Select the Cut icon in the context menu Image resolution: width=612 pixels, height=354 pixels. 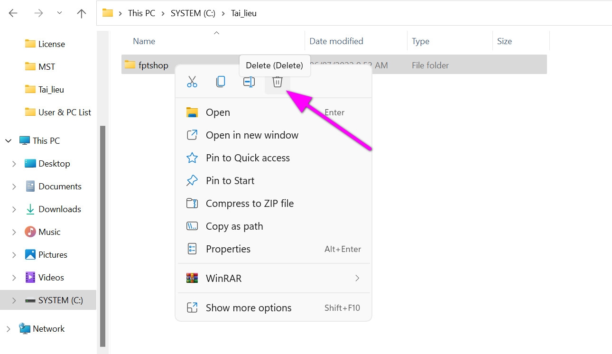192,82
